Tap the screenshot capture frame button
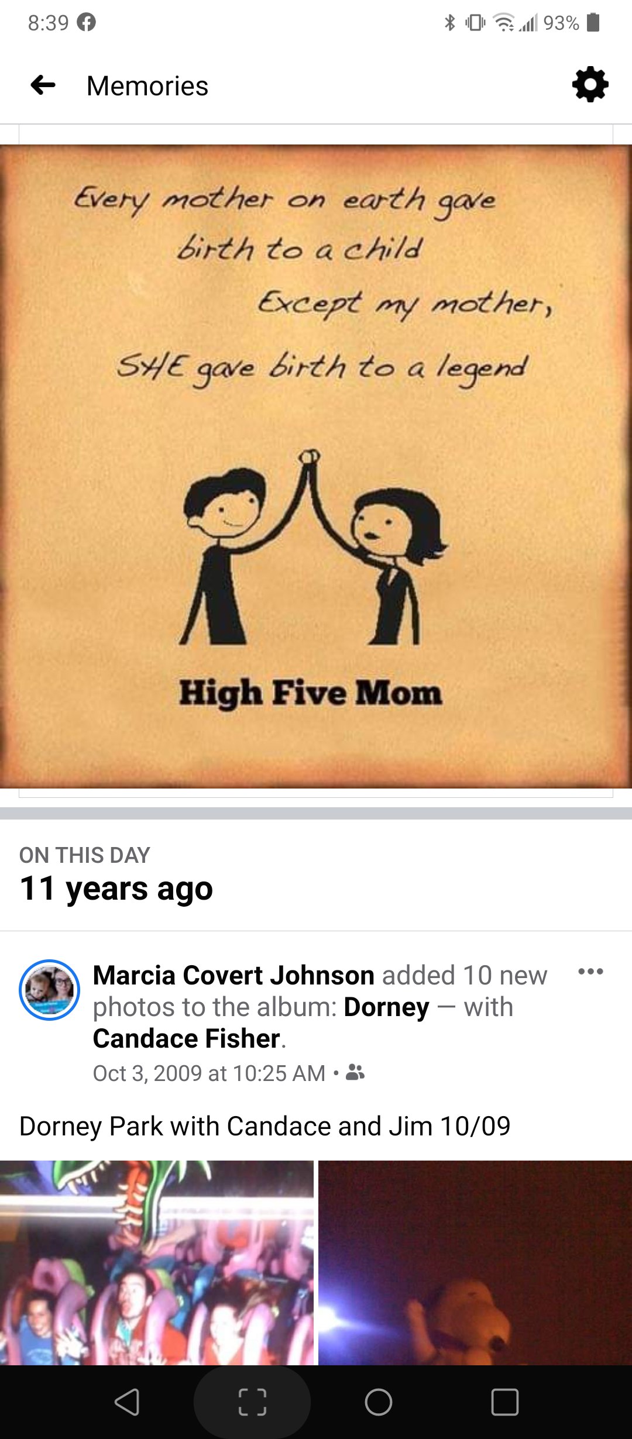 click(252, 1402)
